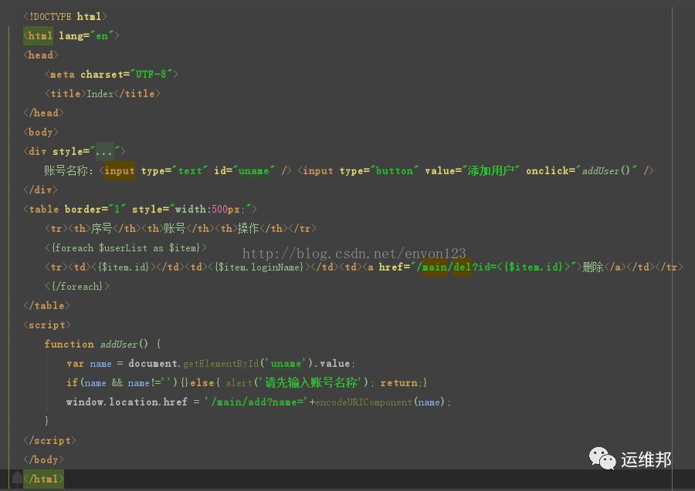This screenshot has height=491, width=695.
Task: Click the highlighted first 'input' tag name
Action: click(120, 171)
